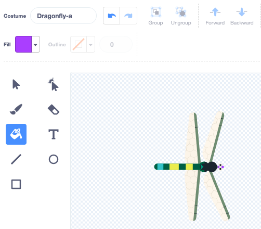This screenshot has height=229, width=261.
Task: Select the arrow Select tool
Action: tap(16, 84)
